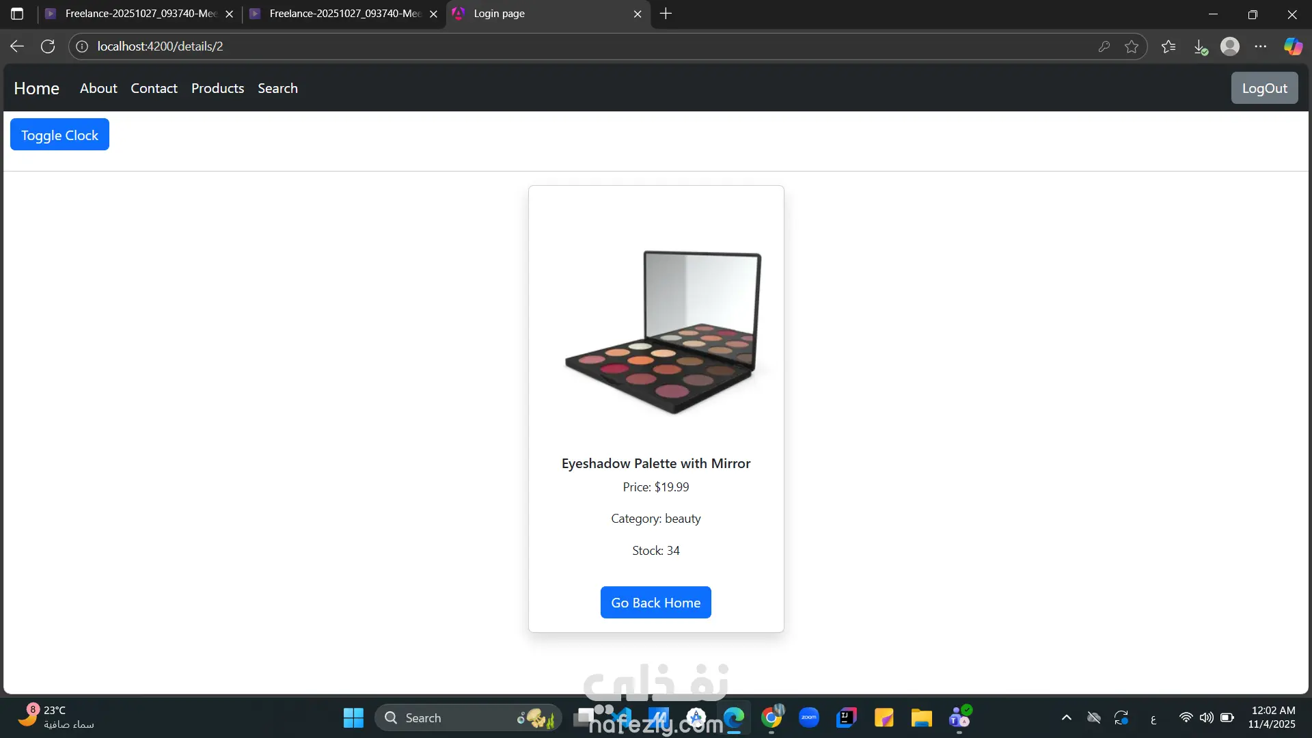The image size is (1312, 738).
Task: Open the profile avatar icon
Action: pos(1230,46)
